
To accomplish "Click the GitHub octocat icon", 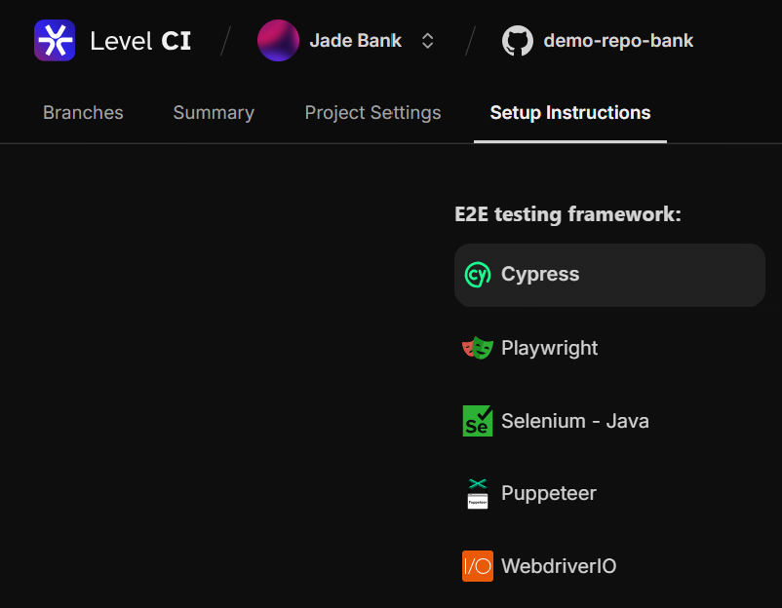I will 518,41.
